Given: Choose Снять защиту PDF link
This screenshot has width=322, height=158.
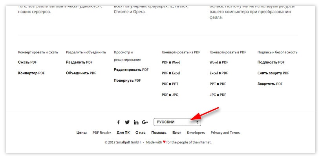Looking at the screenshot, I should pos(273,73).
